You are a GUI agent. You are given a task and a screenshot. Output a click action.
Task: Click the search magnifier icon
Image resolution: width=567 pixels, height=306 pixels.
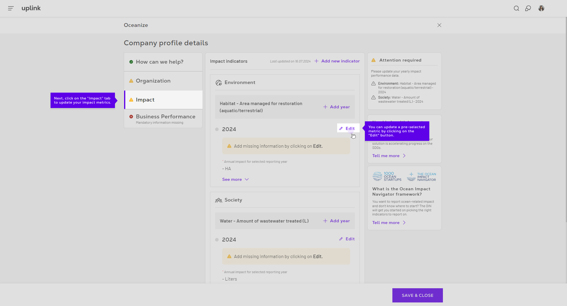516,8
